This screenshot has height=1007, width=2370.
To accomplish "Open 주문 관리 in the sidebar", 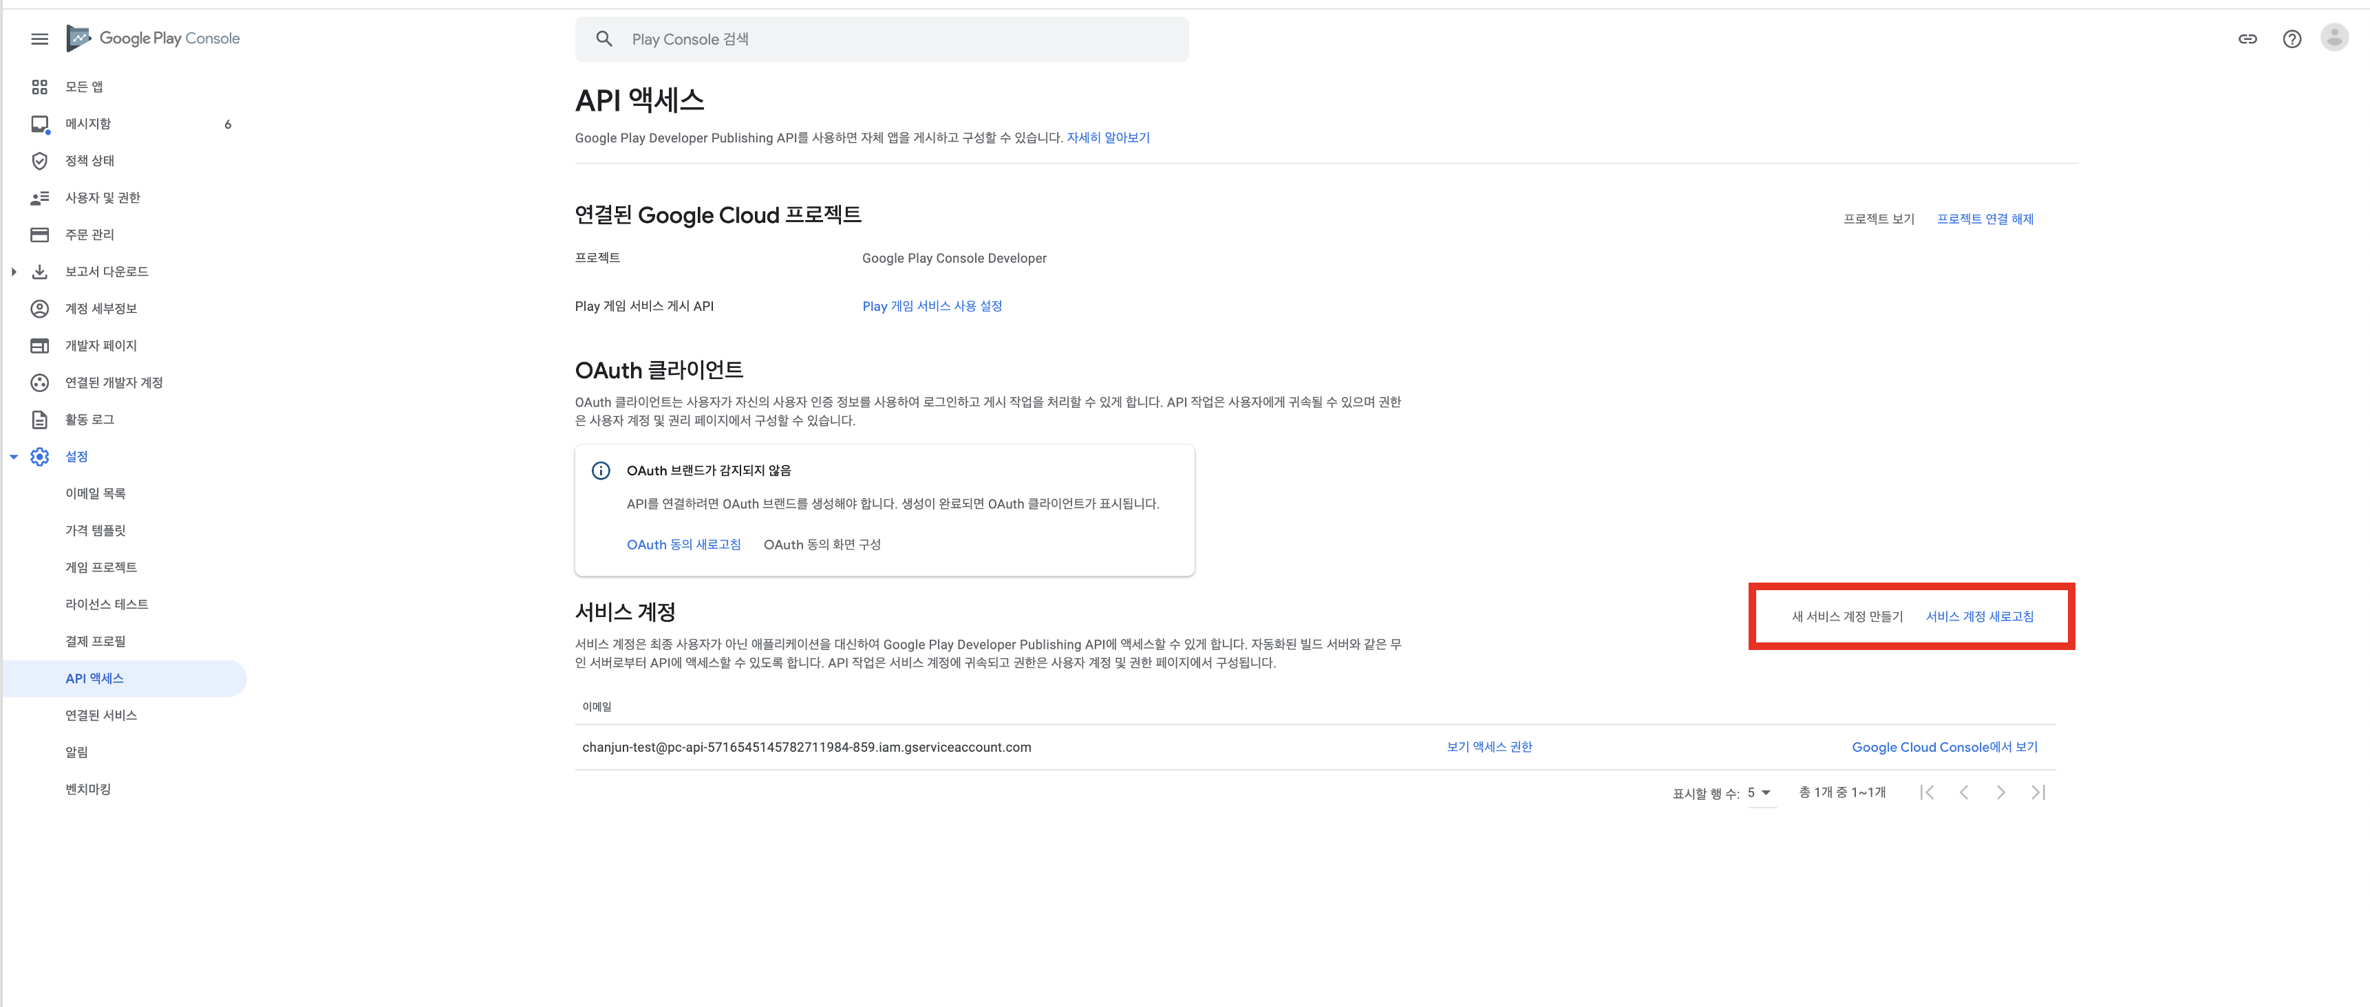I will (x=89, y=235).
